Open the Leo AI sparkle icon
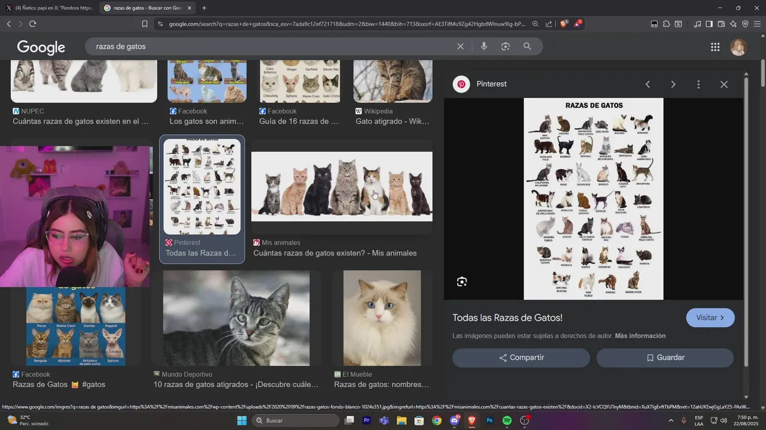This screenshot has height=430, width=766. tap(733, 24)
